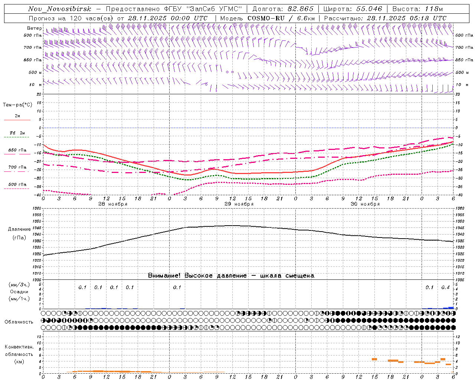Click the 1060 top value on pressure axis

pyautogui.click(x=37, y=209)
